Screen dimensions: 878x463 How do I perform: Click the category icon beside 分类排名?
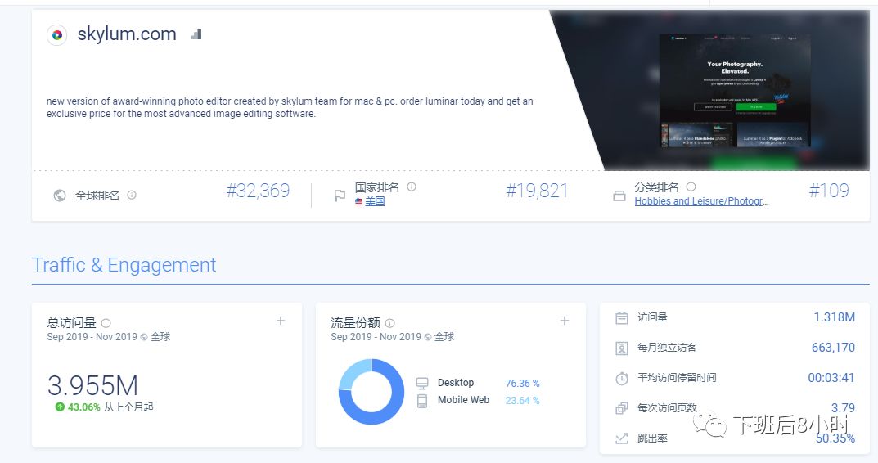pyautogui.click(x=619, y=196)
